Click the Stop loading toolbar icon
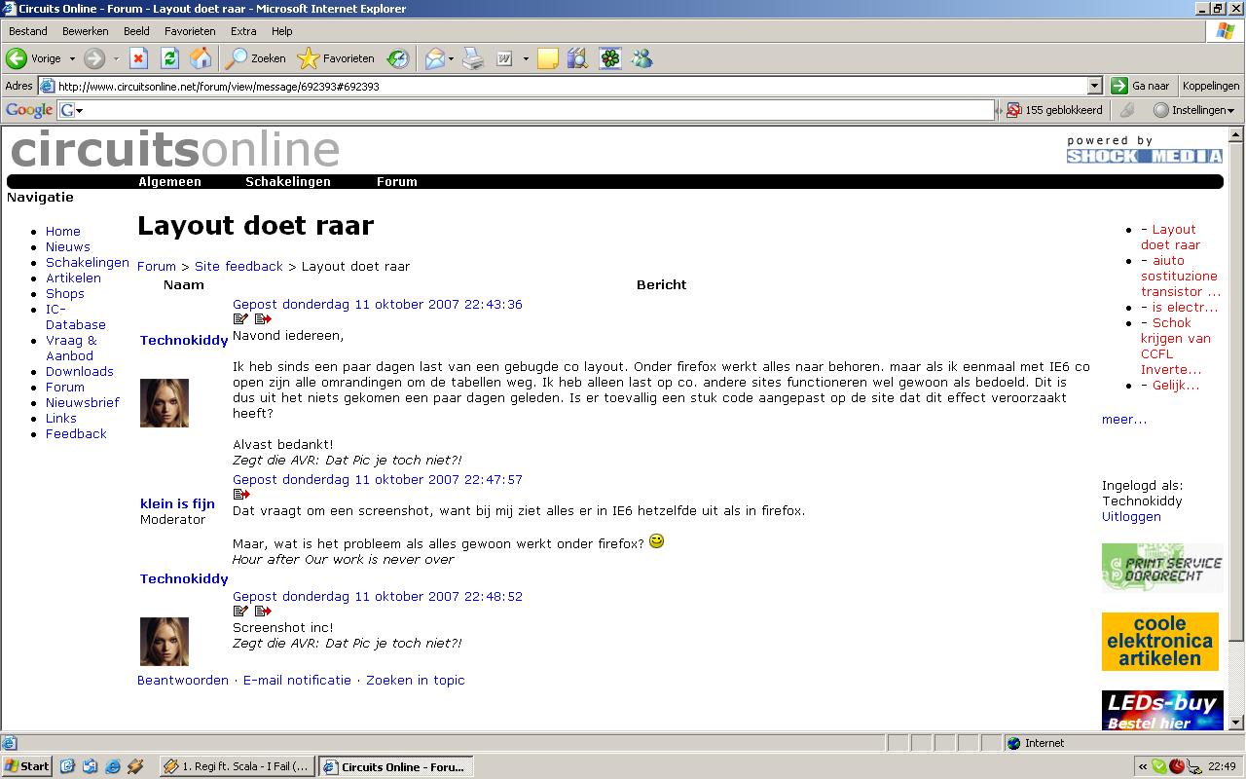This screenshot has width=1246, height=779. click(x=138, y=58)
